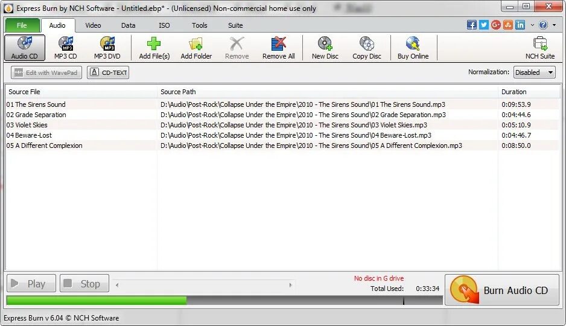Viewport: 566px width, 326px height.
Task: Switch to the ISO tab
Action: (x=164, y=25)
